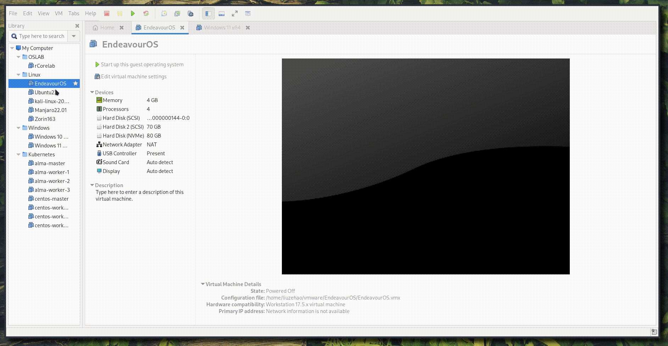Click the Display device icon
The height and width of the screenshot is (346, 668).
(x=99, y=171)
